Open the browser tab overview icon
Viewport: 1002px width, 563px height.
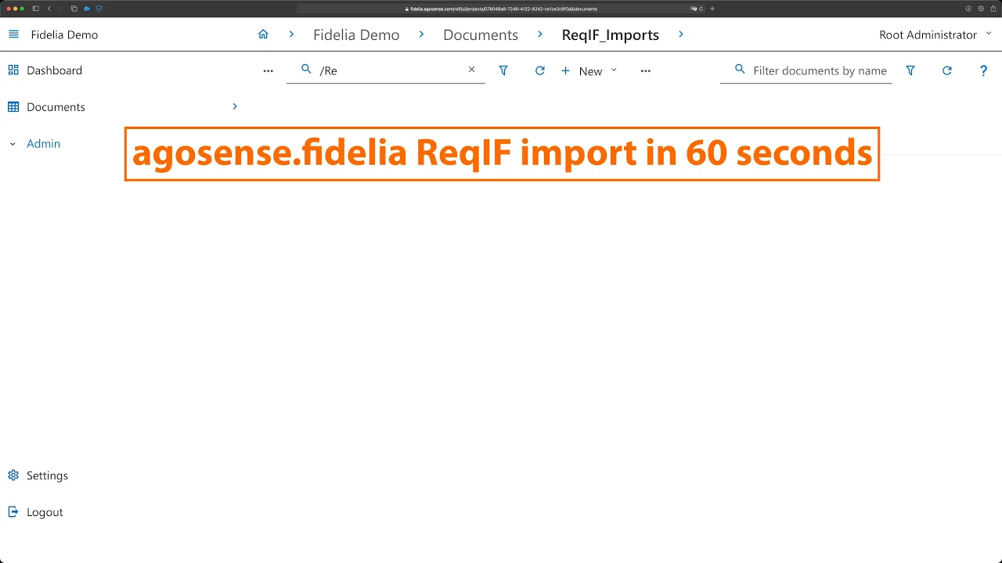coord(74,9)
